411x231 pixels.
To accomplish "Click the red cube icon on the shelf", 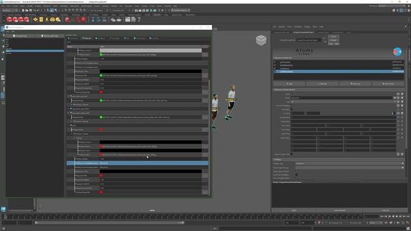I will pyautogui.click(x=67, y=19).
